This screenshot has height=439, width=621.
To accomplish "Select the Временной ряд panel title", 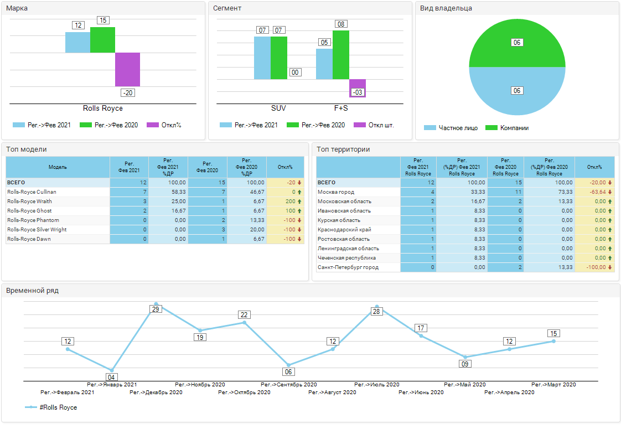I will click(32, 291).
